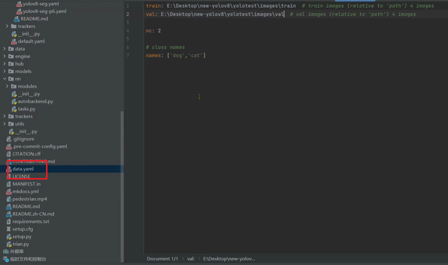Click the '# val images' comment on line 2
448x265 pixels.
coord(353,14)
